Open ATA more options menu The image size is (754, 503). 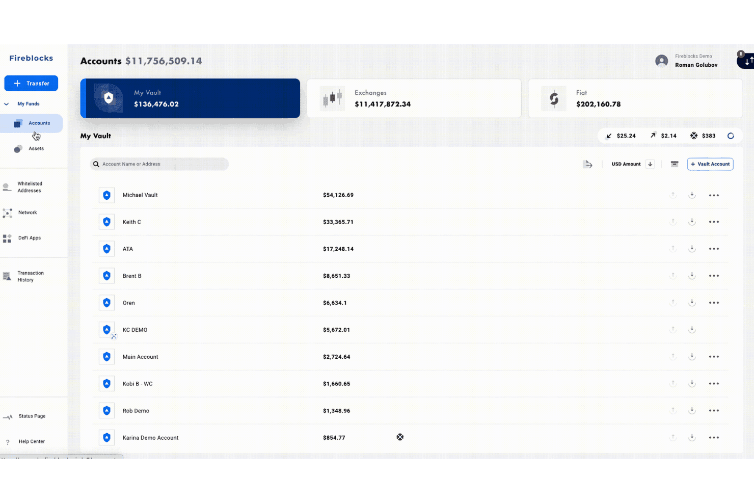714,249
